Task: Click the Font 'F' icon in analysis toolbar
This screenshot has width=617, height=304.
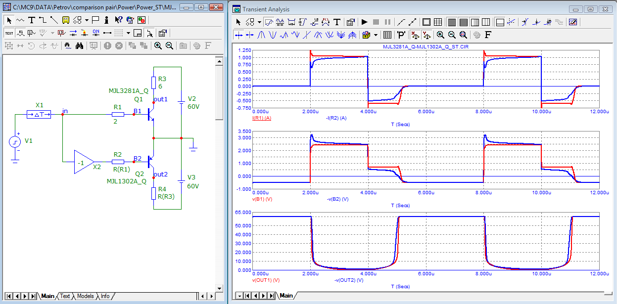Action: [488, 35]
